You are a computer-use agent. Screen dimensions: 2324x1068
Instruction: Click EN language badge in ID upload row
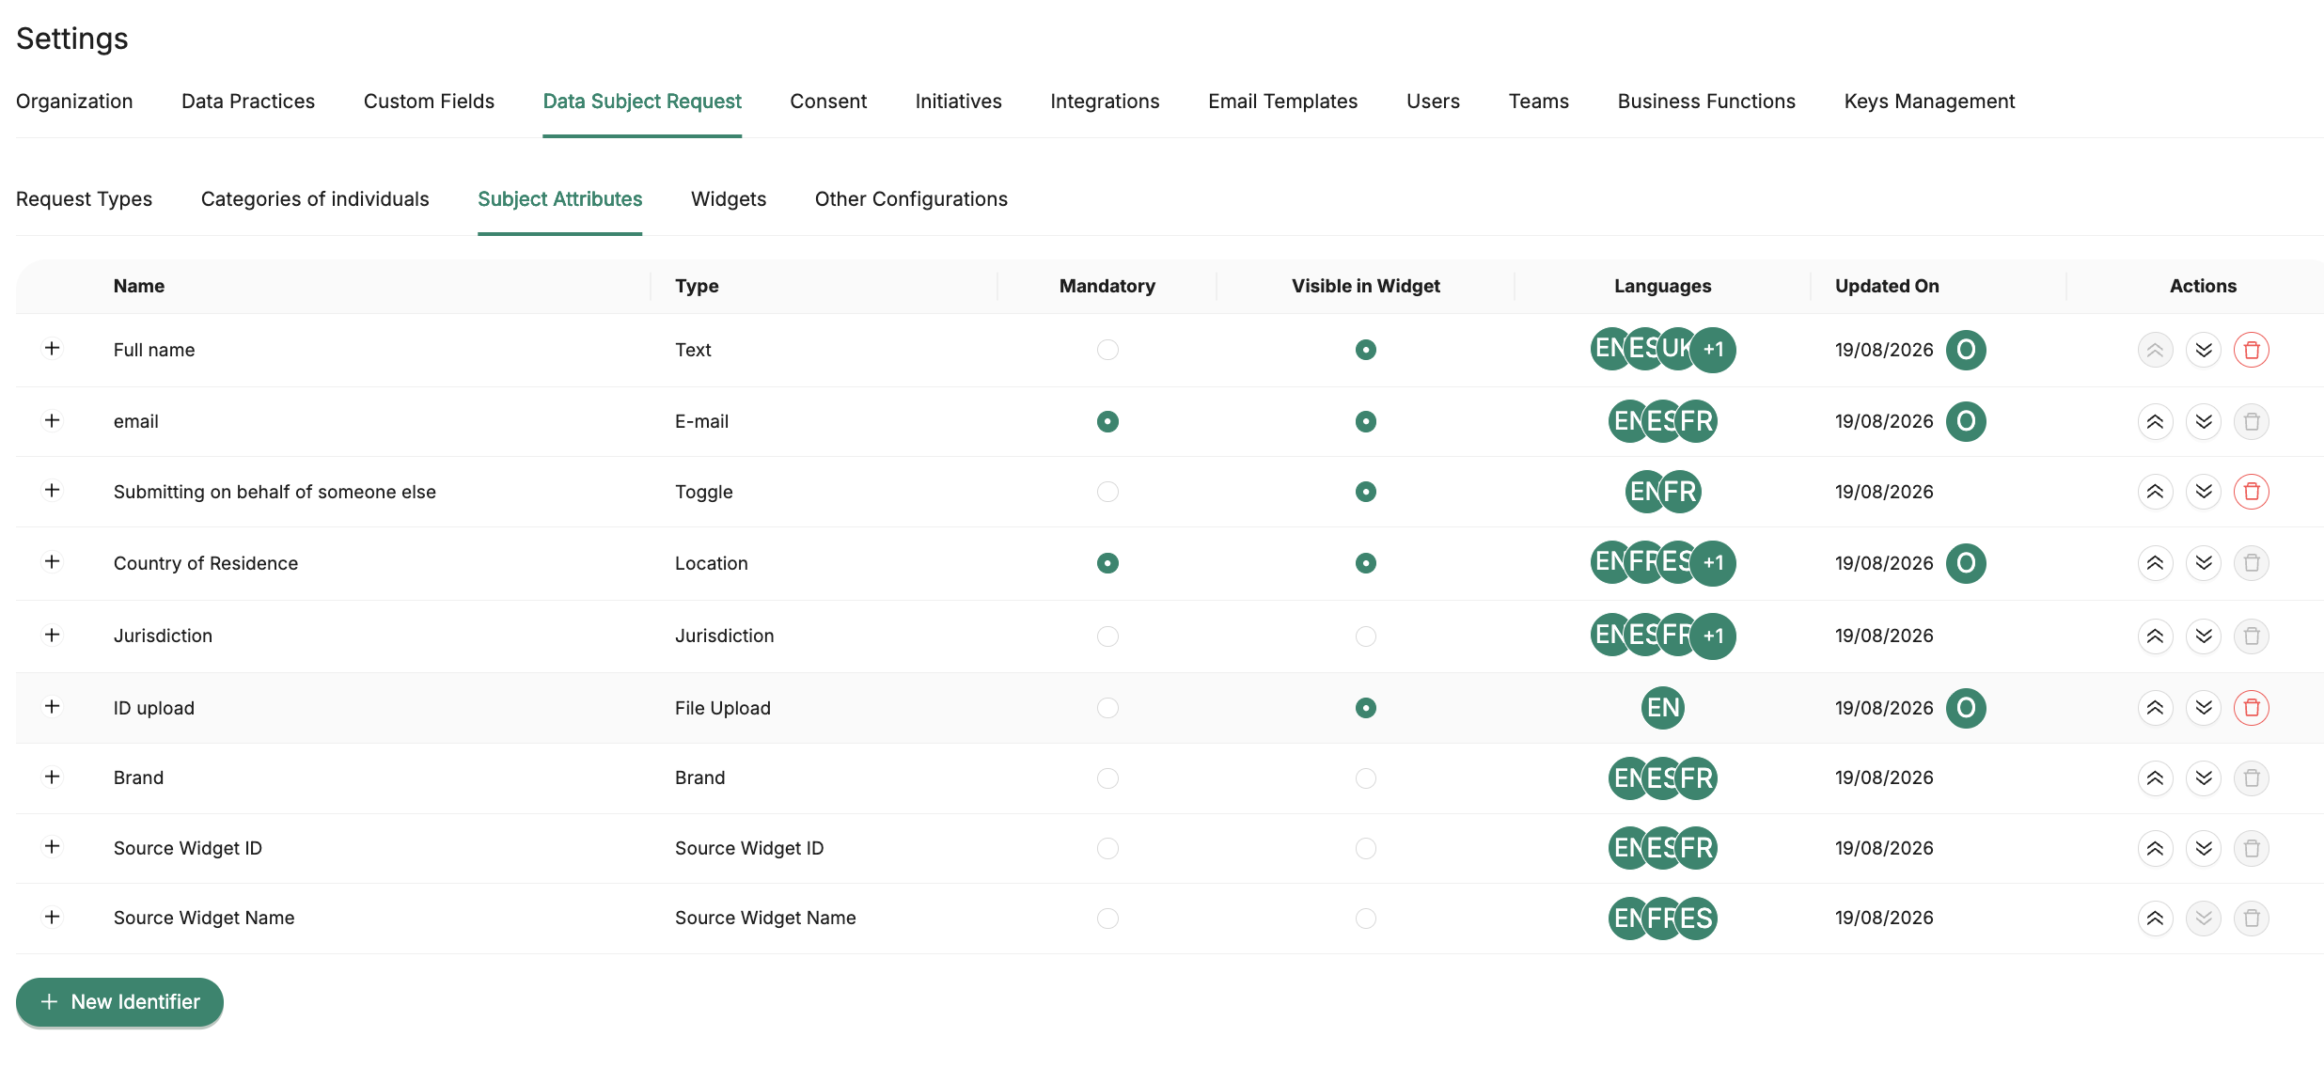point(1662,708)
